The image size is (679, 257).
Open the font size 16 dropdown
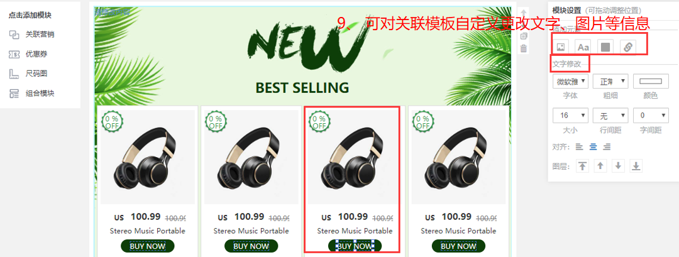point(570,116)
